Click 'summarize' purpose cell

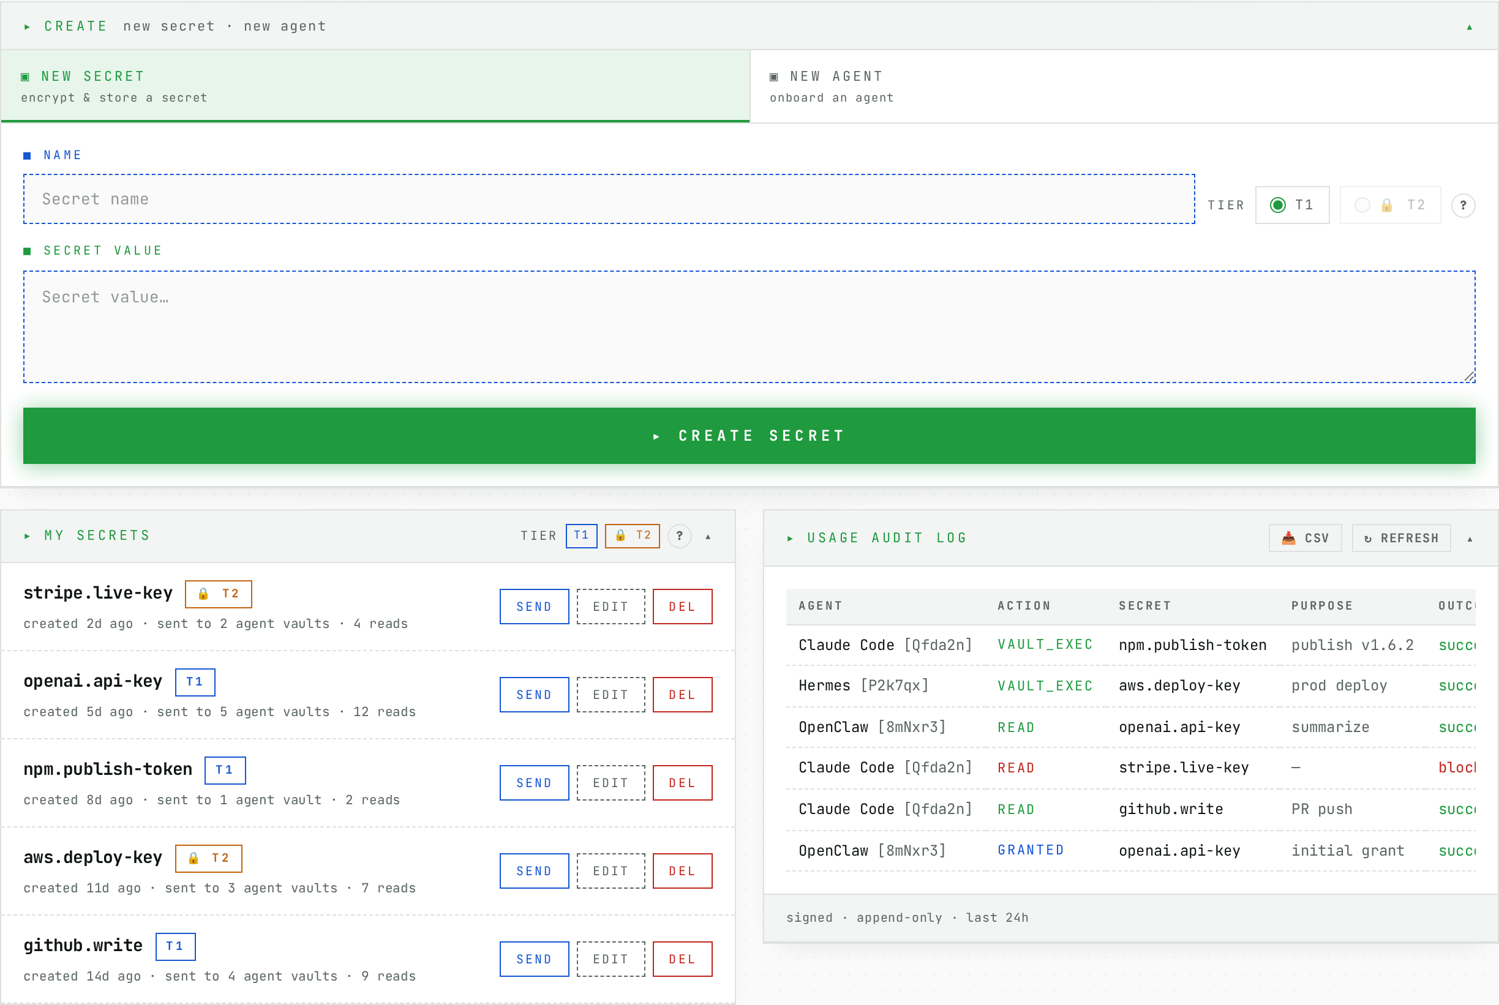[1330, 727]
